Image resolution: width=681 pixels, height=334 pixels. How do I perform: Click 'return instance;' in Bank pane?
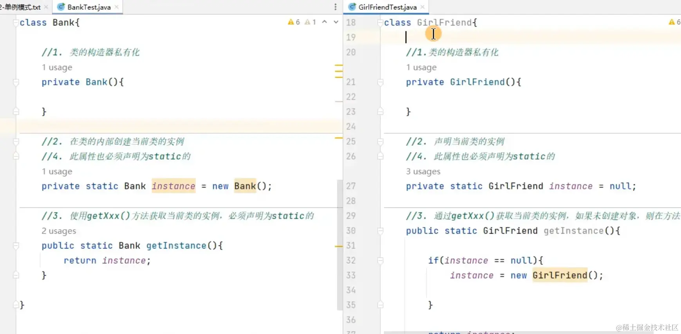coord(107,261)
